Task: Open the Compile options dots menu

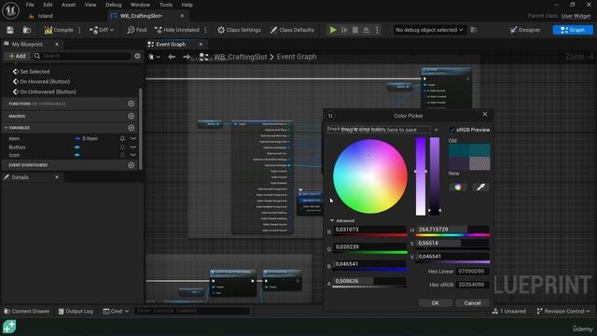Action: [x=79, y=30]
